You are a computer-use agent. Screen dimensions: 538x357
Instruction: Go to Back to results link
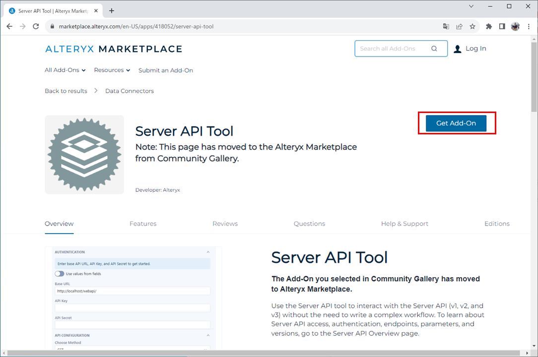66,91
